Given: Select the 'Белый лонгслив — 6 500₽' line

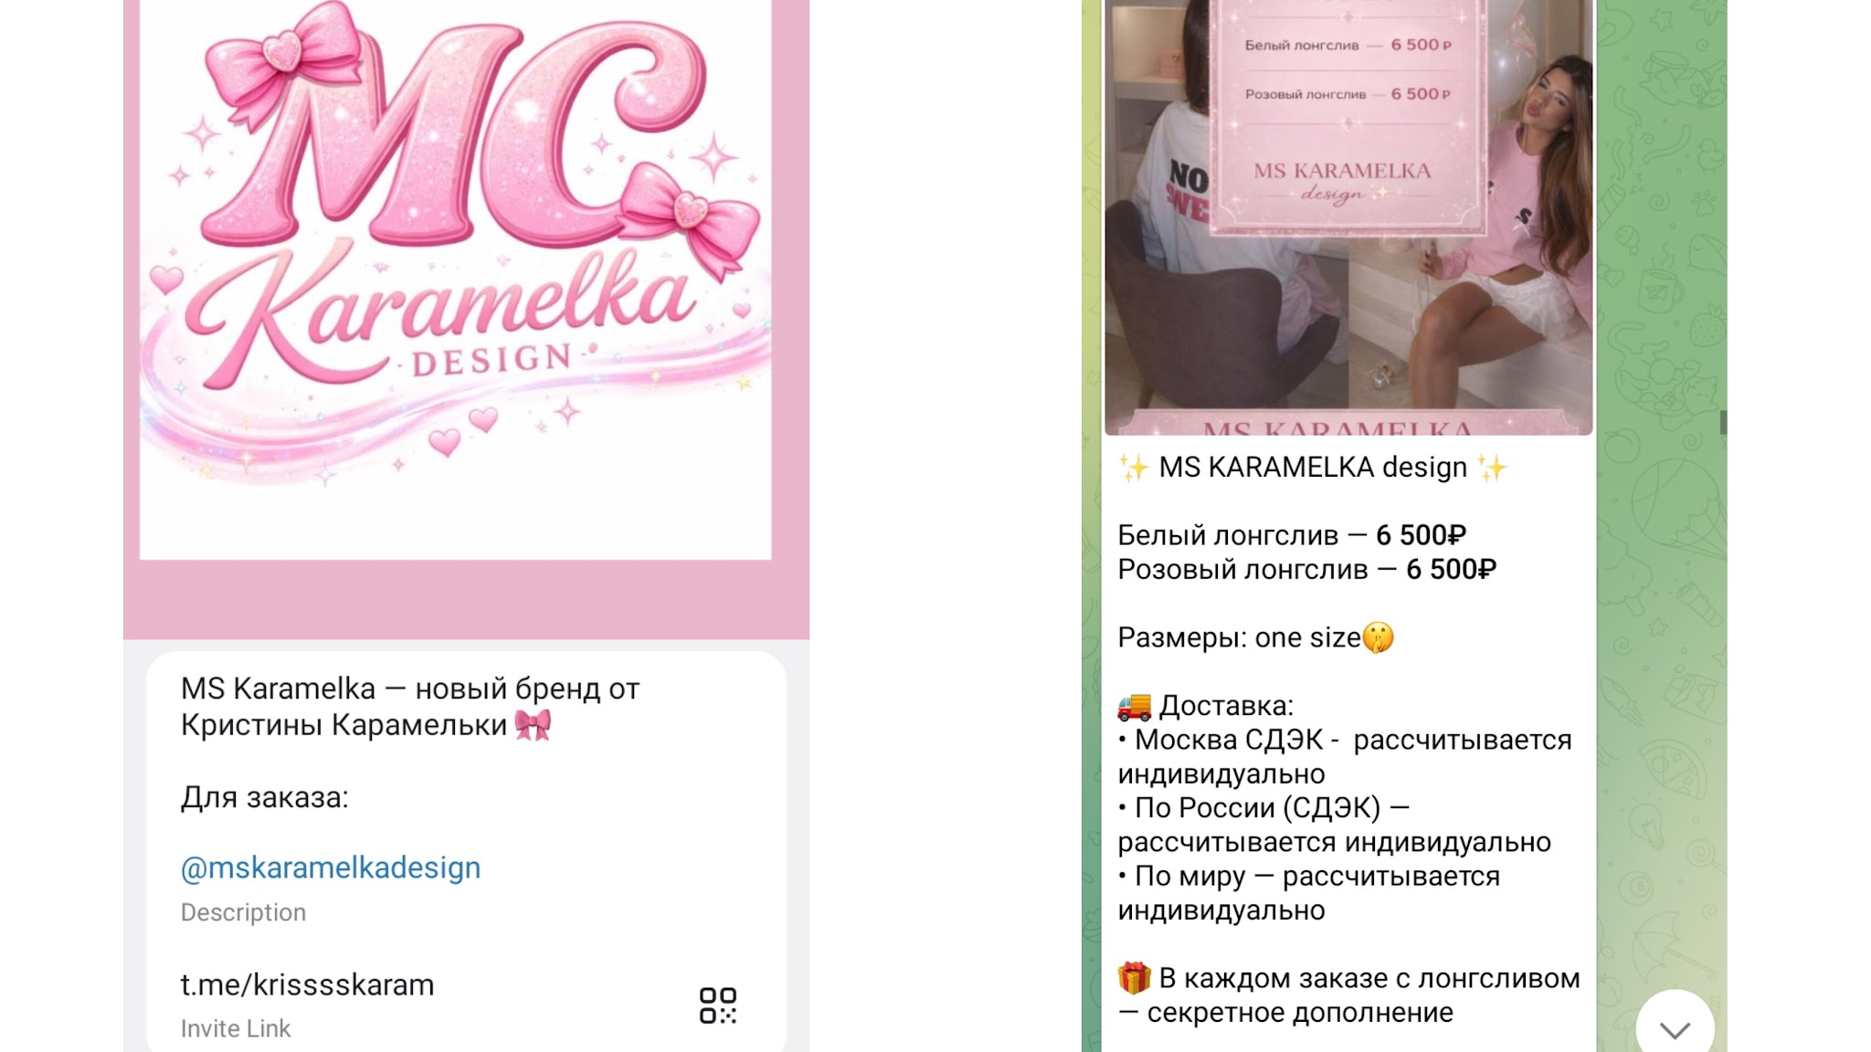Looking at the screenshot, I should pyautogui.click(x=1292, y=535).
